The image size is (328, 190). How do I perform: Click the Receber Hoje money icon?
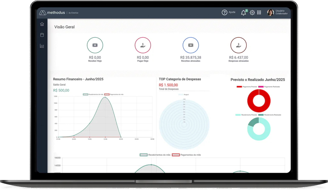[x=95, y=45]
